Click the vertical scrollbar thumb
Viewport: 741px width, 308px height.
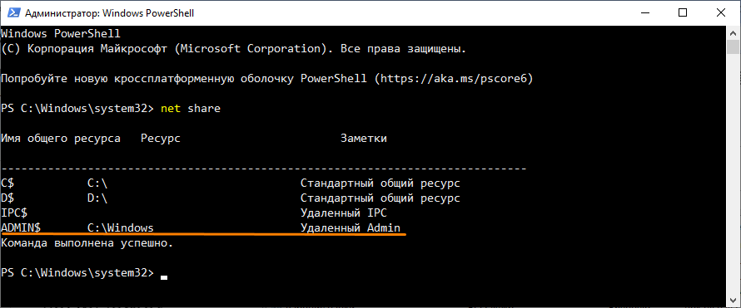(733, 47)
